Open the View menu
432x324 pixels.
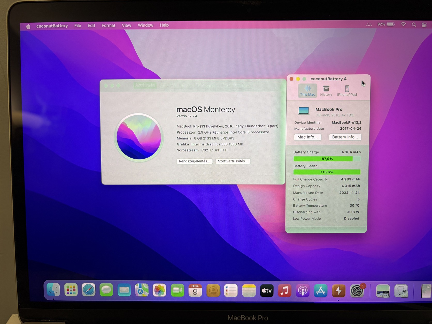126,25
